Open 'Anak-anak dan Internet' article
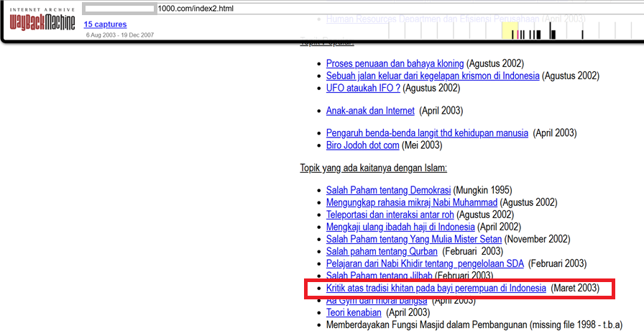This screenshot has width=644, height=331. (370, 111)
